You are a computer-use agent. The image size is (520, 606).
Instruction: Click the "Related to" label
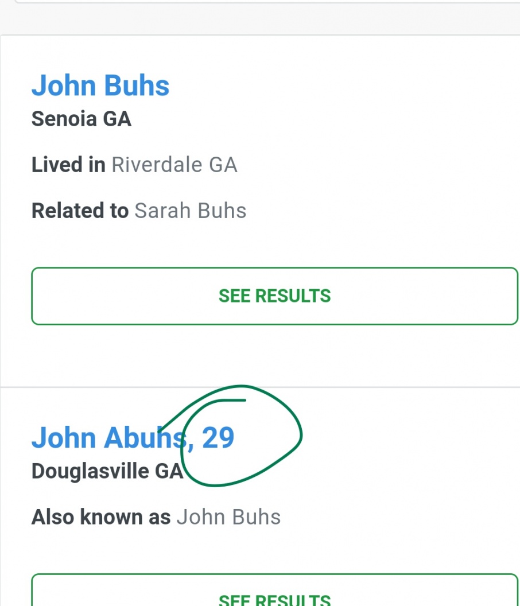(80, 211)
